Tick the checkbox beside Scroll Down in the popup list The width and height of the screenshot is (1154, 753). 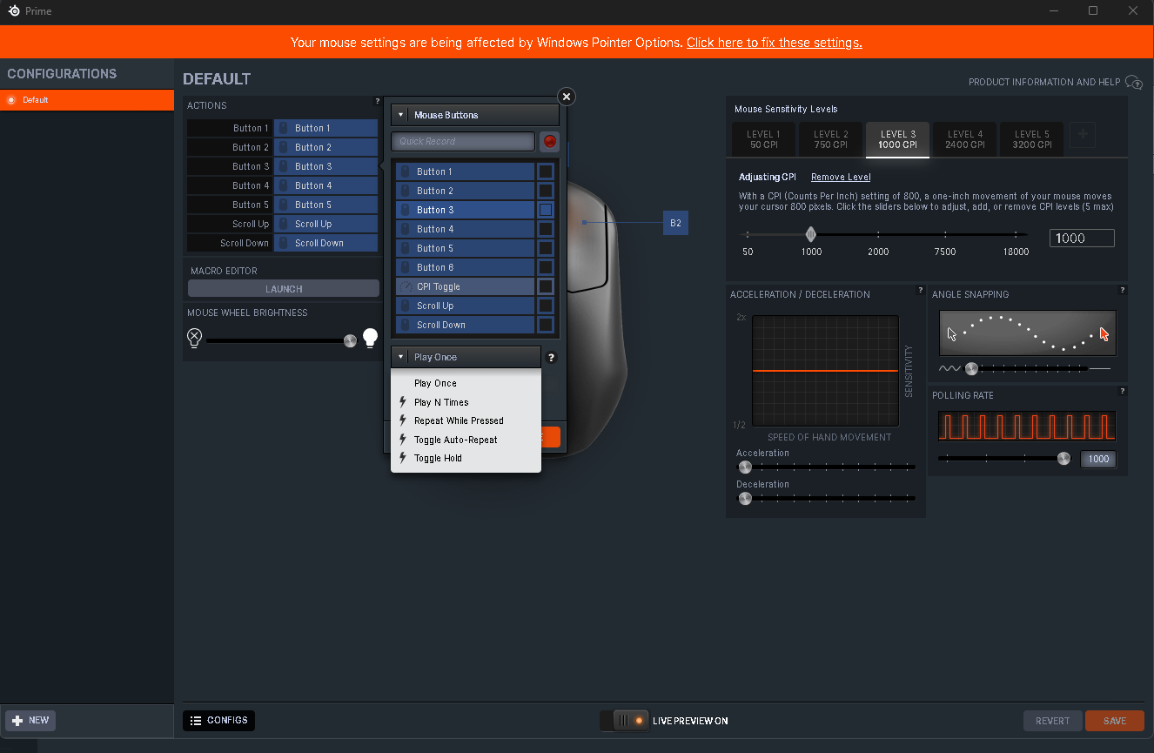click(x=546, y=325)
